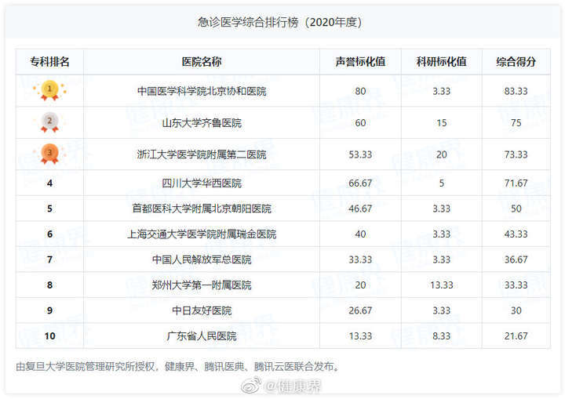This screenshot has width=565, height=399.
Task: Click rank number 4
Action: click(49, 183)
